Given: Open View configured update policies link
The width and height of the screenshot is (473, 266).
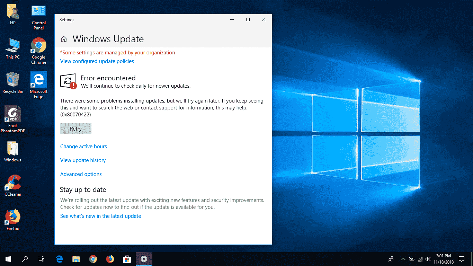Looking at the screenshot, I should tap(97, 61).
